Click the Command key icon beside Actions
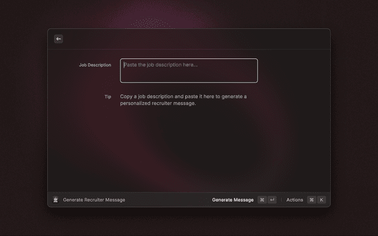This screenshot has height=236, width=378. (x=311, y=200)
